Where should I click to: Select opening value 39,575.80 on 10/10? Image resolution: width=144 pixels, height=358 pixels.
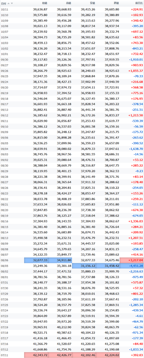40,15
